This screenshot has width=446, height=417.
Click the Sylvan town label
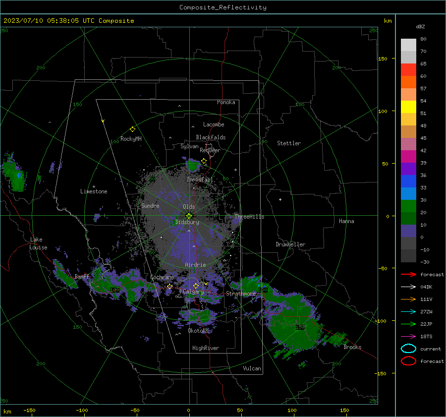[189, 146]
